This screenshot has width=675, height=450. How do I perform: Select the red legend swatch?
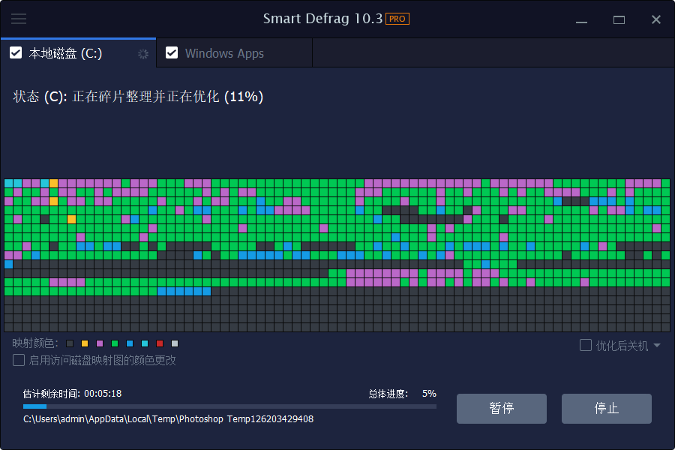(160, 343)
